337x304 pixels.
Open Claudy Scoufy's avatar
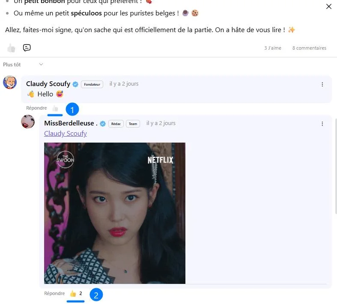pyautogui.click(x=10, y=82)
